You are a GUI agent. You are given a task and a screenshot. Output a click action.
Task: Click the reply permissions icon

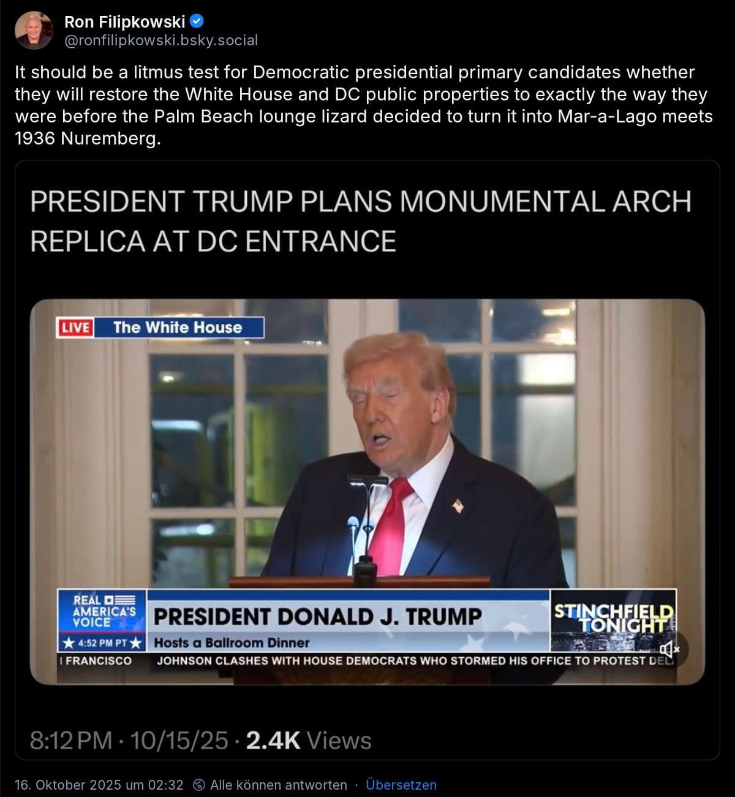tap(198, 785)
